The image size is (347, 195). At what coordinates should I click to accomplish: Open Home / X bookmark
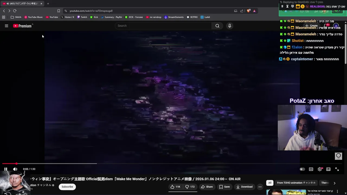point(68,17)
